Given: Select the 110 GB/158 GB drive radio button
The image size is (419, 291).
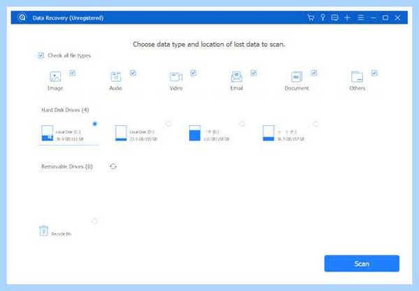Looking at the screenshot, I should pyautogui.click(x=242, y=124).
